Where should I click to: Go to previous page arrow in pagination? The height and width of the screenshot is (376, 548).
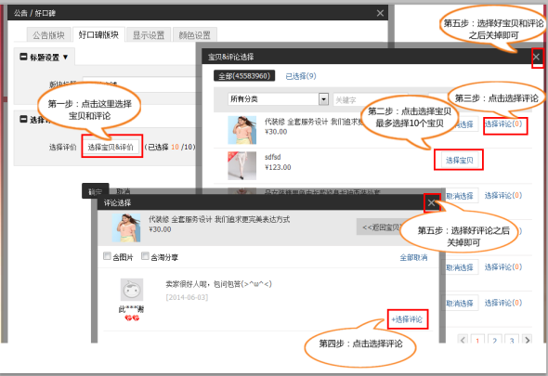pyautogui.click(x=463, y=339)
